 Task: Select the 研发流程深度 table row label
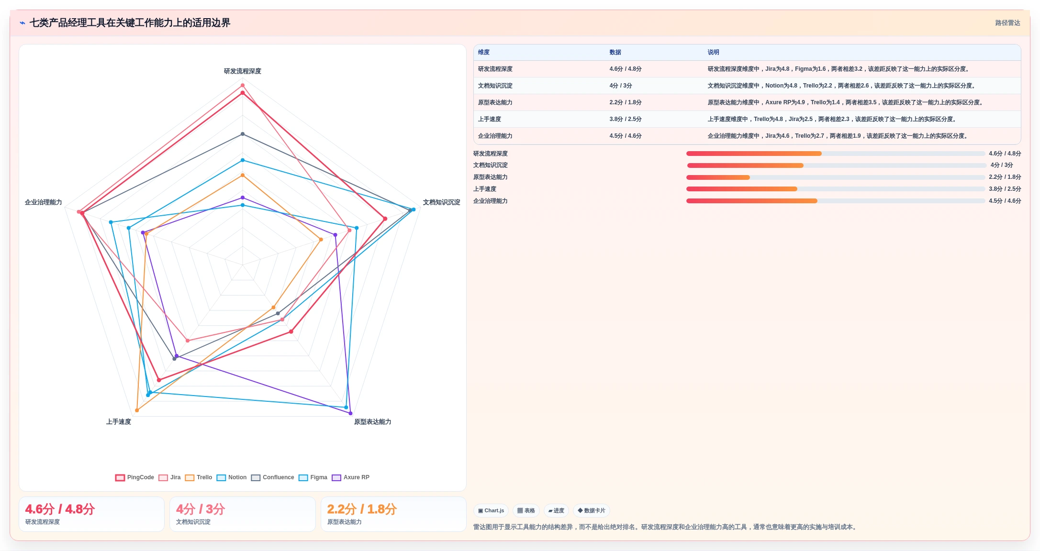[x=495, y=69]
